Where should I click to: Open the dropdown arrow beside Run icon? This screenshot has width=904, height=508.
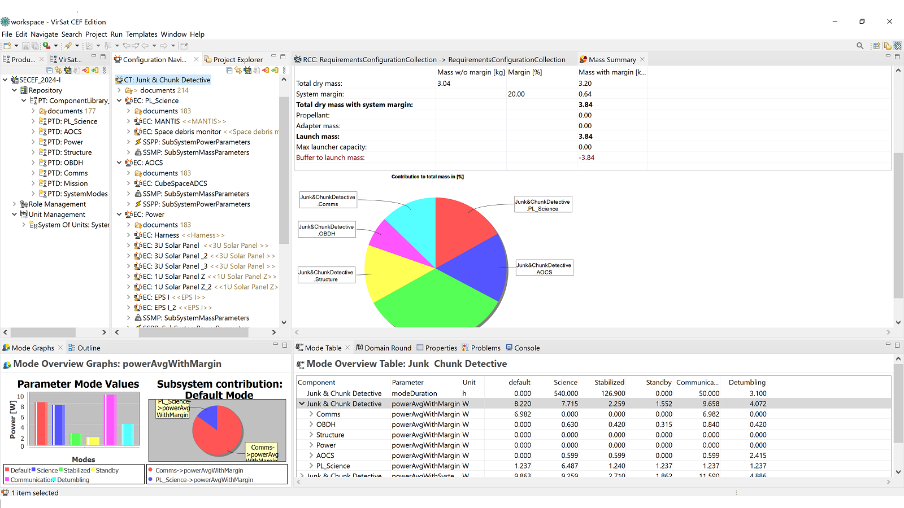56,46
